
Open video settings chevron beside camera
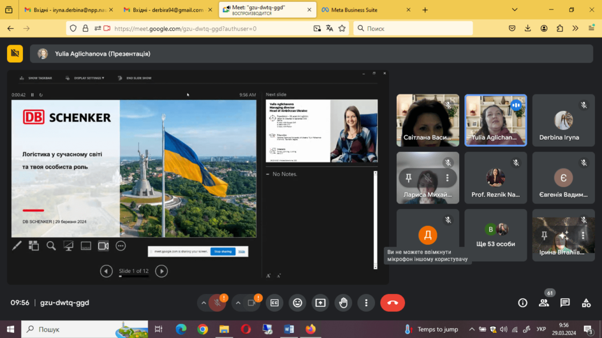coord(238,303)
